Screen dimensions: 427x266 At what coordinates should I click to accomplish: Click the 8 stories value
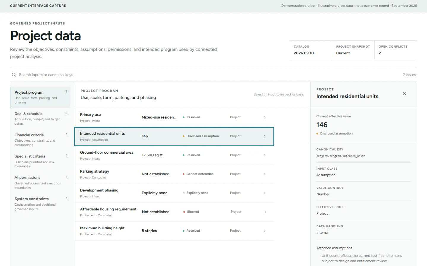[149, 231]
